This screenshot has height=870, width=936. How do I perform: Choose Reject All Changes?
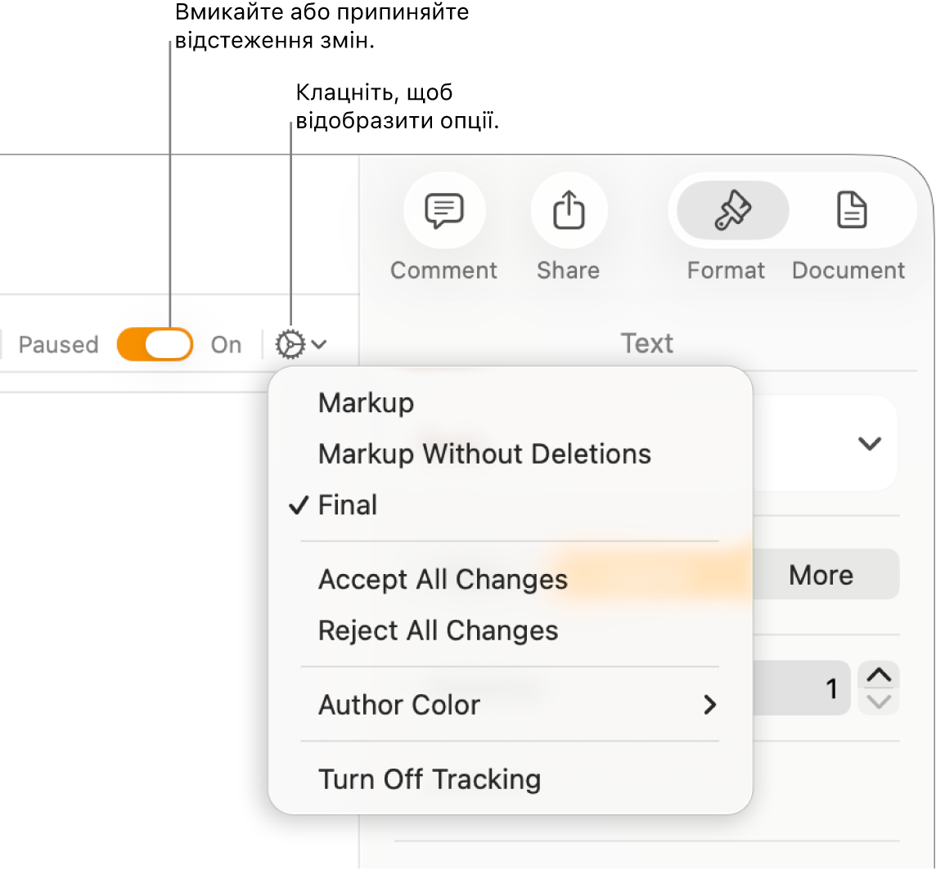(x=438, y=630)
